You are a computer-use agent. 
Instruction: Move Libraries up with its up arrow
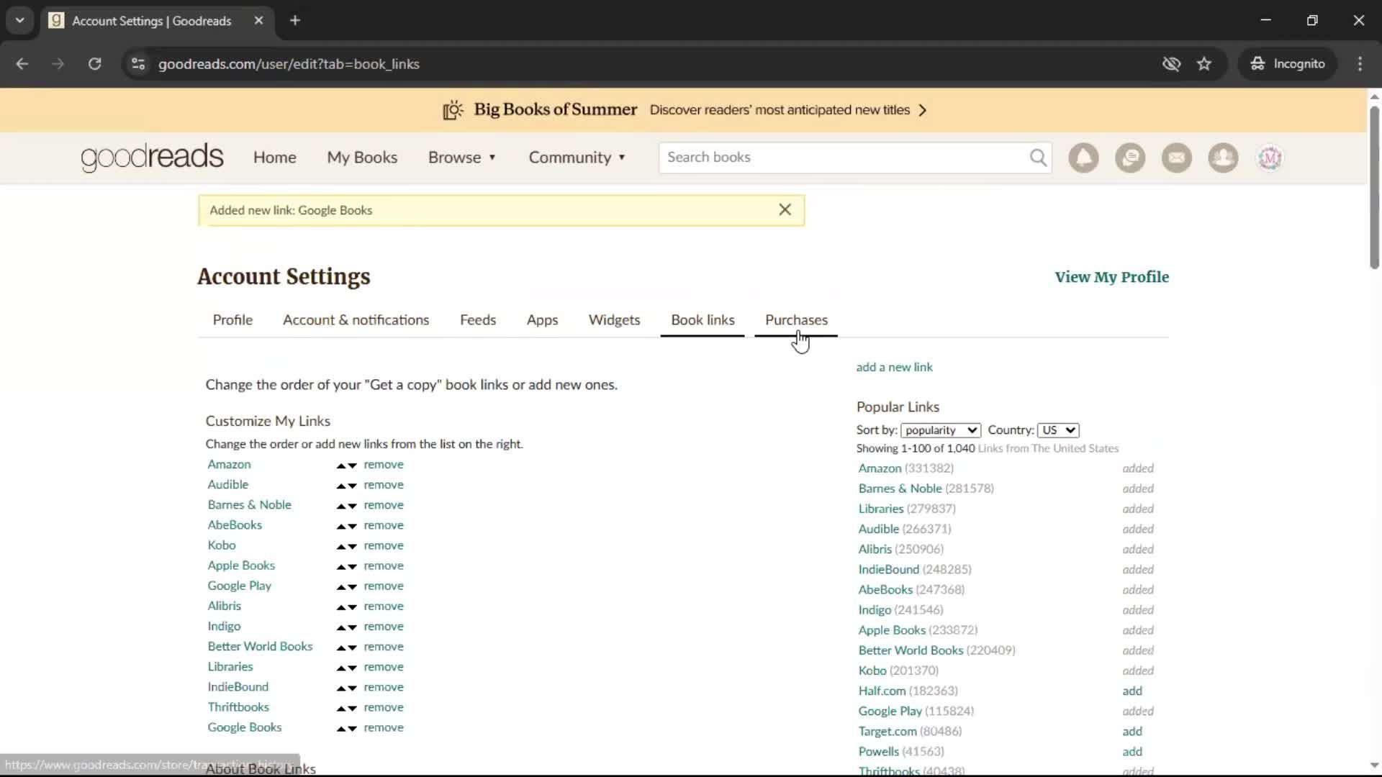tap(341, 668)
